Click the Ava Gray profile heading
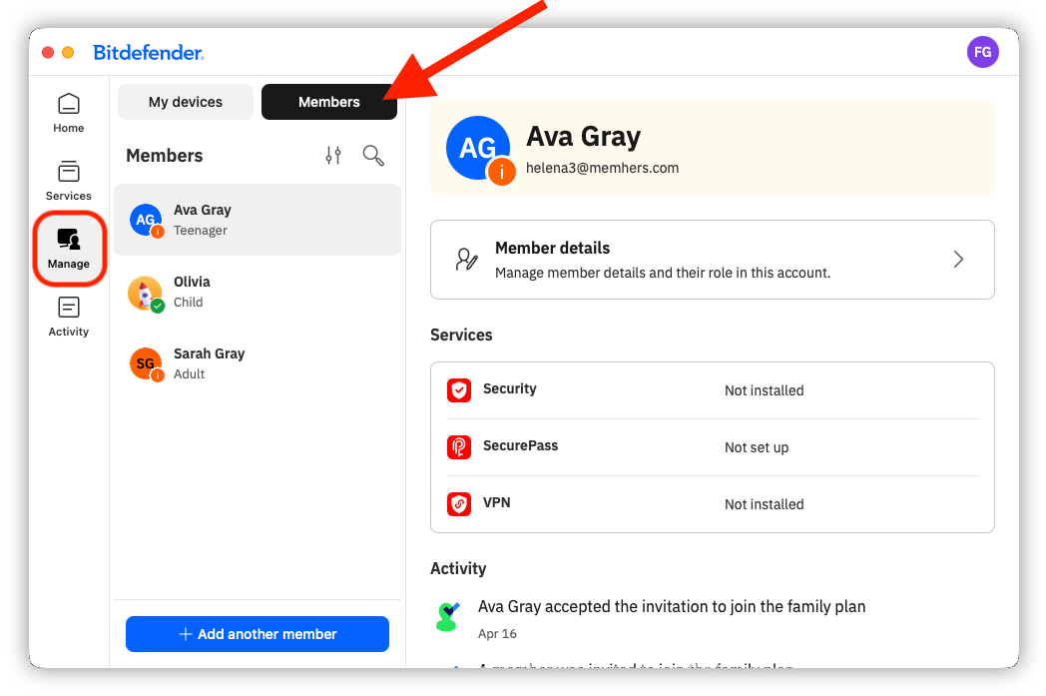Screen dimensions: 1046x696 583,137
